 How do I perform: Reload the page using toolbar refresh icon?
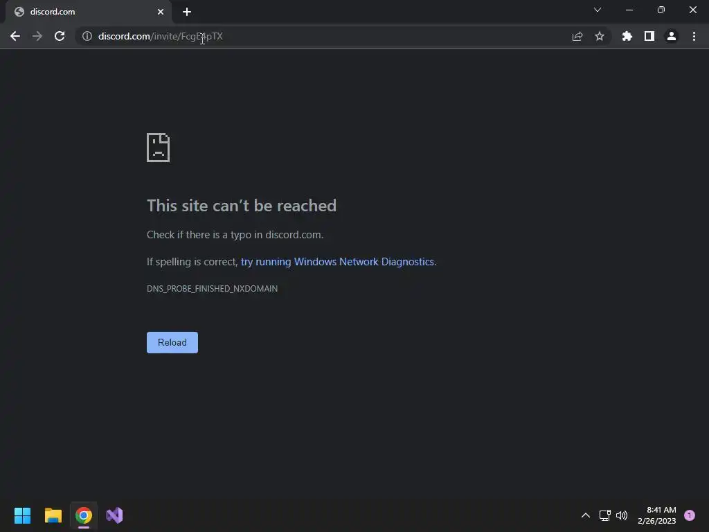[60, 36]
